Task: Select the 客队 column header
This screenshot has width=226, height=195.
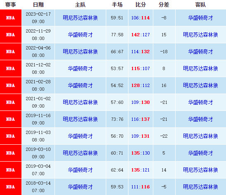Action: [200, 5]
